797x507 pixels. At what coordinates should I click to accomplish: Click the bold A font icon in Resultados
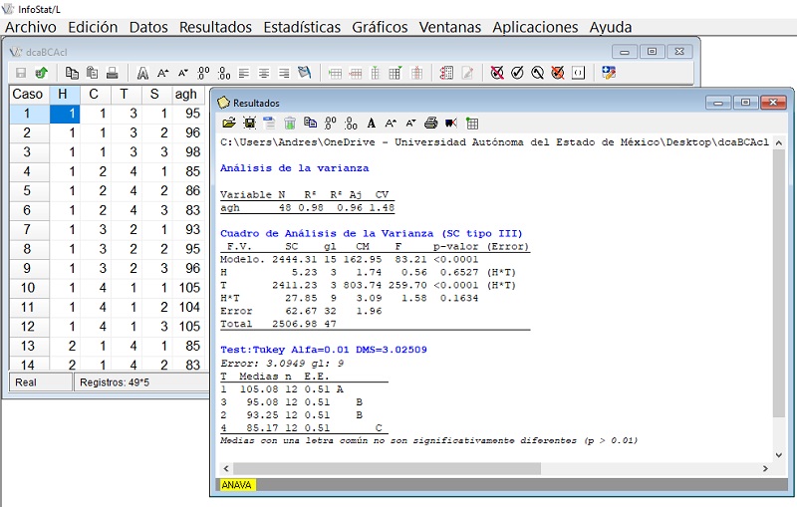pyautogui.click(x=372, y=124)
